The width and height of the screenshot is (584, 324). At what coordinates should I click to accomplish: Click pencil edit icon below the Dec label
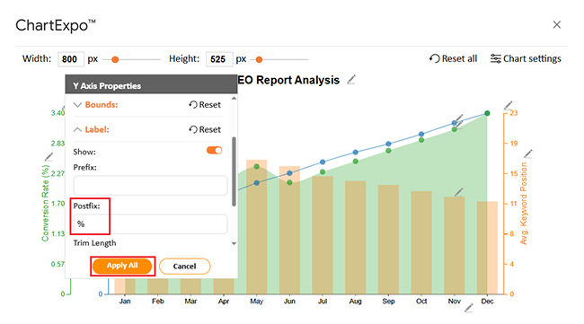pos(468,308)
